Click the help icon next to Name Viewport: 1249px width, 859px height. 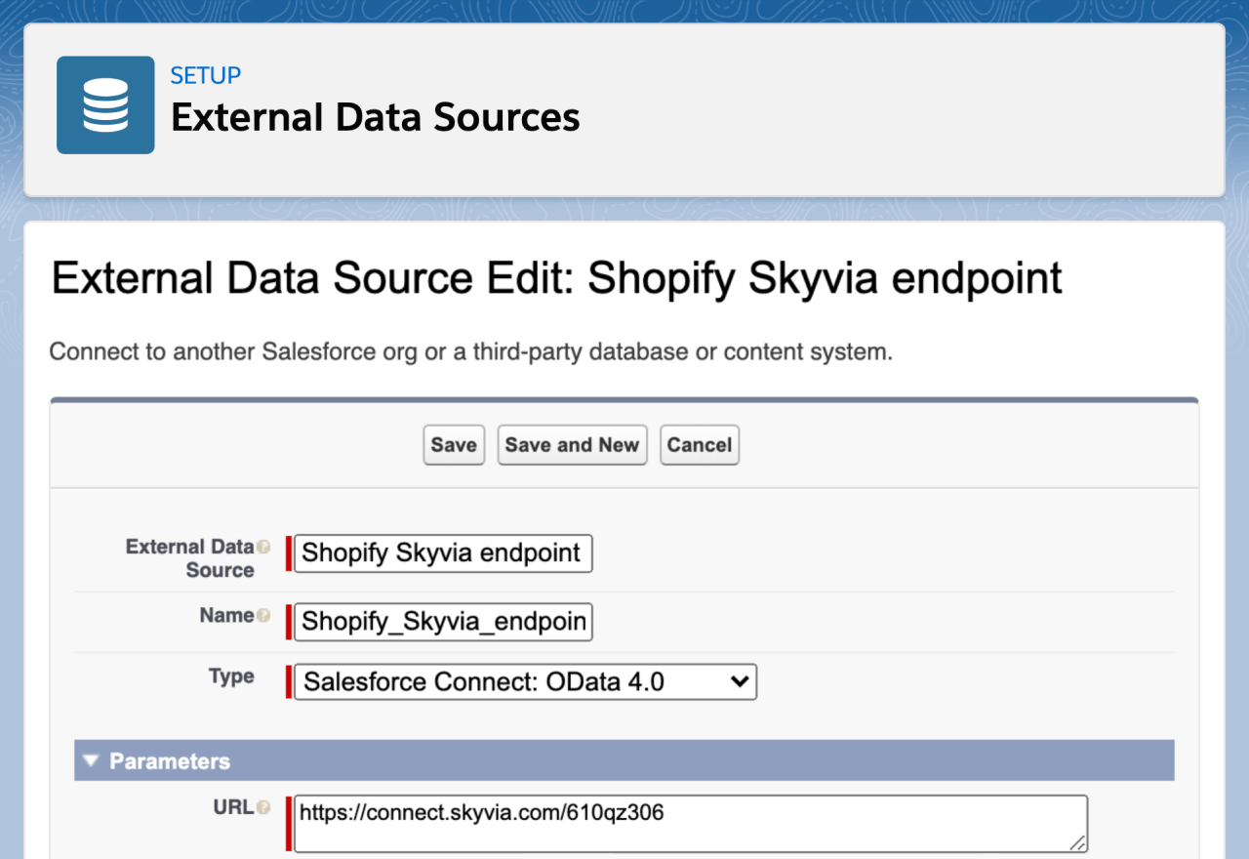click(263, 616)
